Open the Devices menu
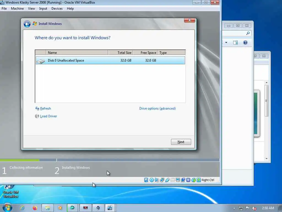The image size is (282, 212). [57, 9]
